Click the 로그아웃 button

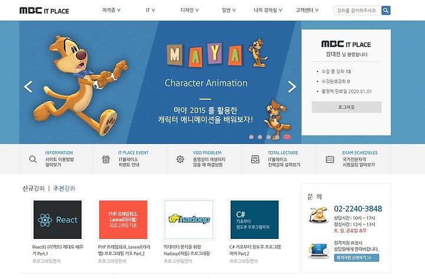(x=346, y=107)
